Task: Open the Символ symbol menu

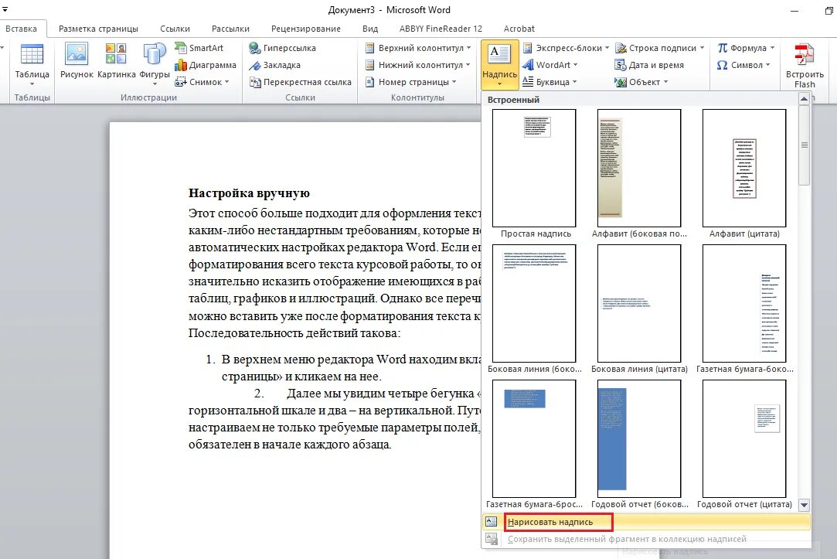Action: pyautogui.click(x=743, y=65)
